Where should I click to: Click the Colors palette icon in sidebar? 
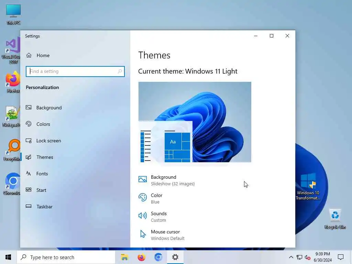(x=29, y=124)
